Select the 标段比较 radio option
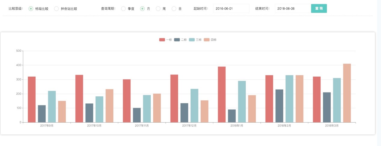Screen dimensions: 381x146 [x=31, y=9]
